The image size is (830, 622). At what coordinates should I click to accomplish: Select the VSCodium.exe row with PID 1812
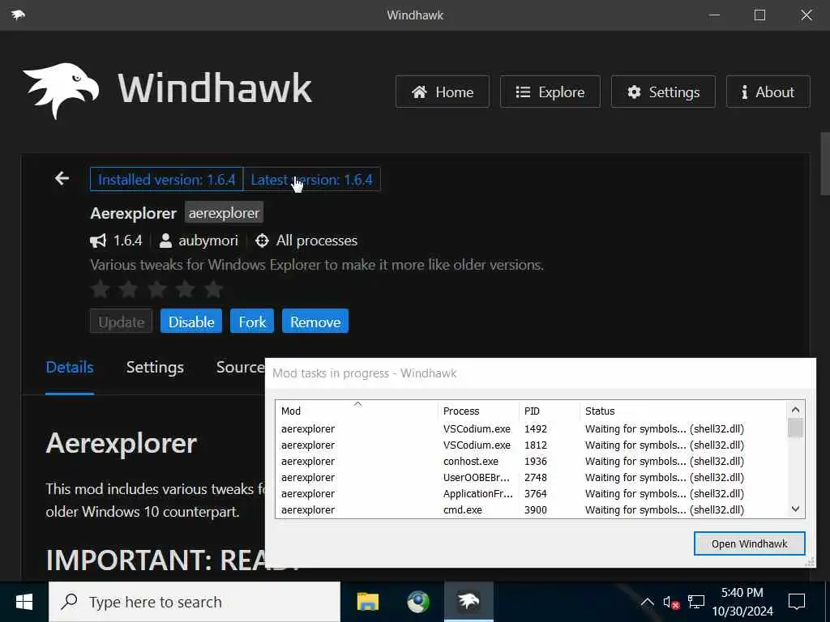[532, 445]
